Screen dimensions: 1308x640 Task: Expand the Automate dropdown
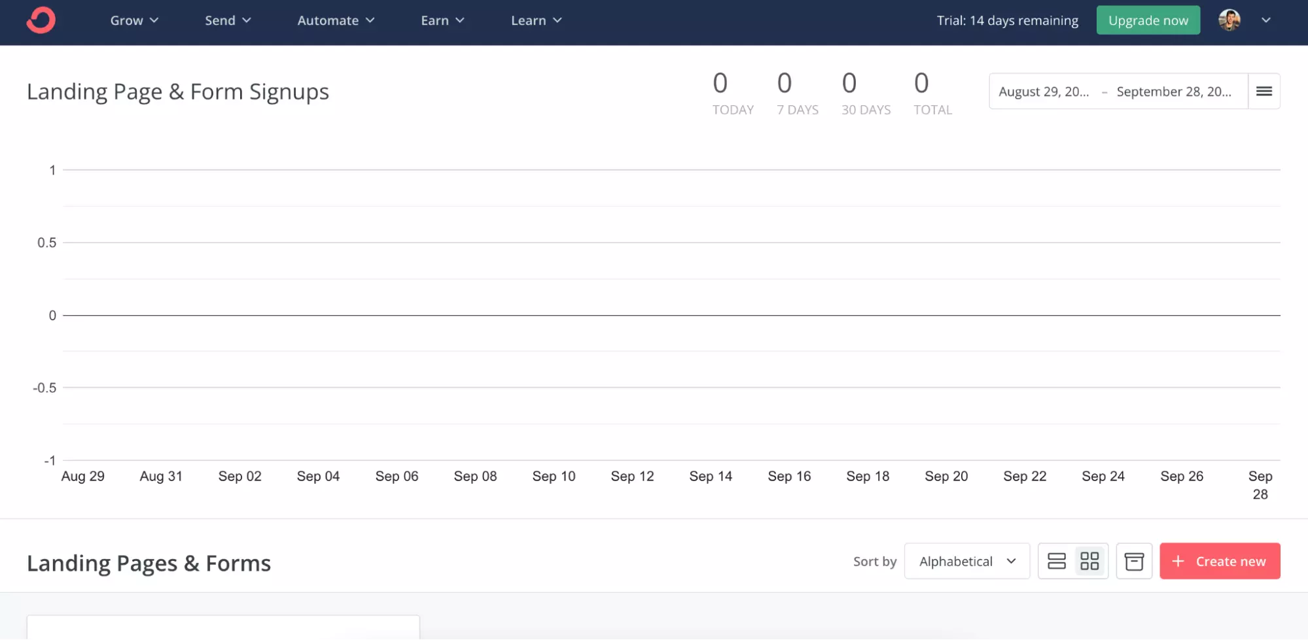point(336,20)
